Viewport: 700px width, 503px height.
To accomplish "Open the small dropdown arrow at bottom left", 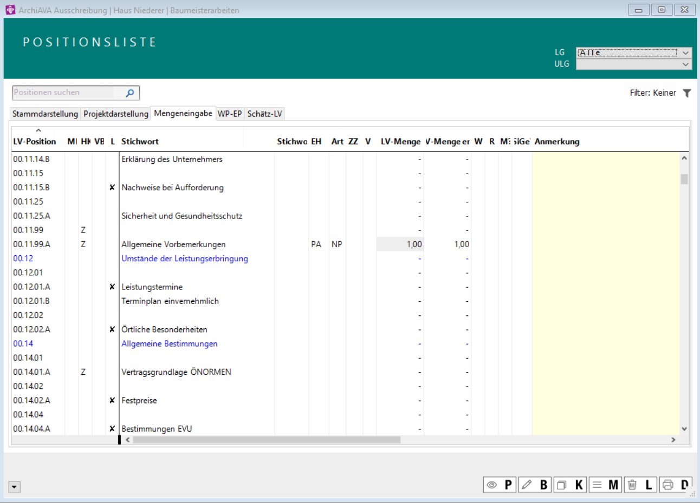I will 15,487.
